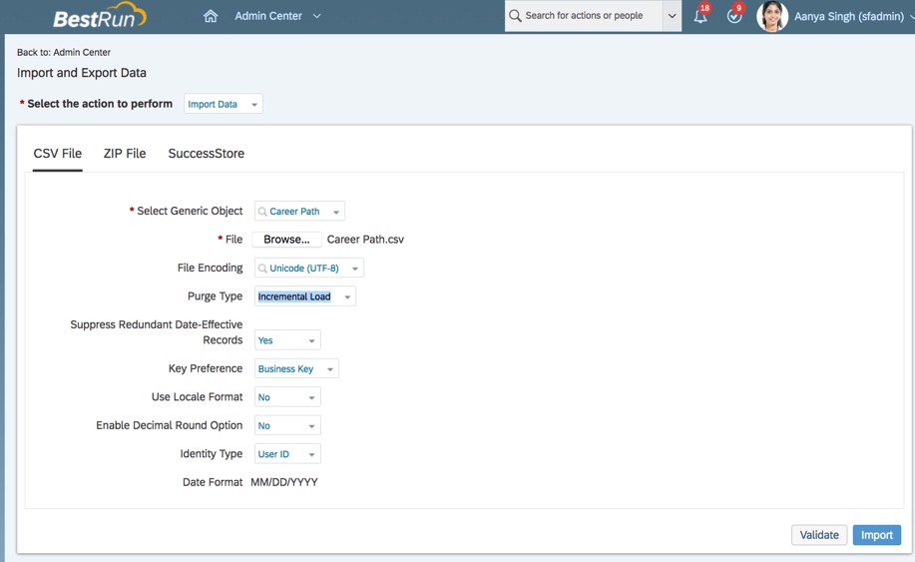915x562 pixels.
Task: Click magnifier icon in Select Generic Object field
Action: [262, 212]
